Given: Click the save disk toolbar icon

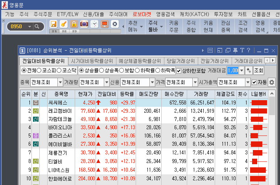Looking at the screenshot, I should [53, 24].
